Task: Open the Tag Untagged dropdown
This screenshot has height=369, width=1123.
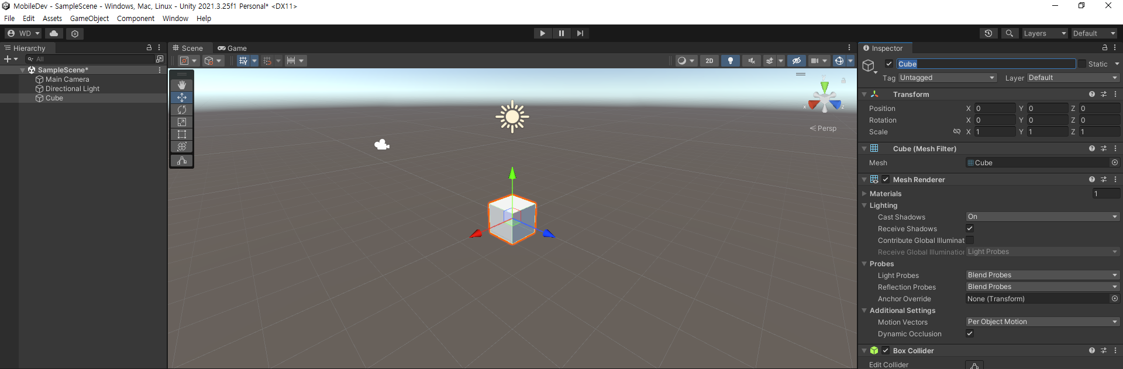Action: [948, 78]
